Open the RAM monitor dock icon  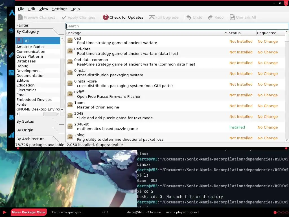point(11,55)
